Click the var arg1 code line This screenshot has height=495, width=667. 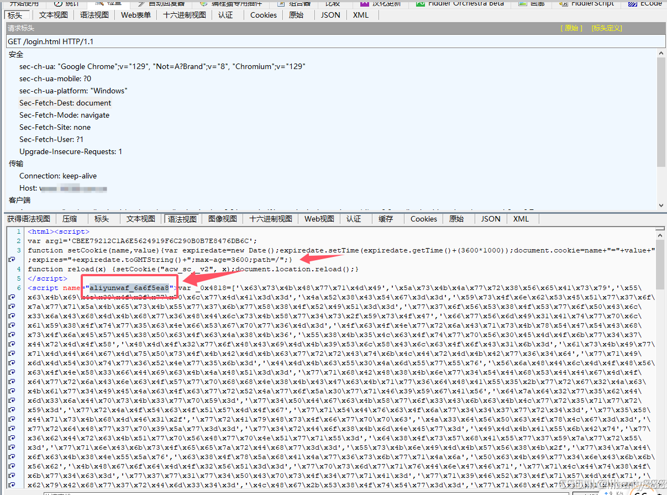tap(143, 241)
